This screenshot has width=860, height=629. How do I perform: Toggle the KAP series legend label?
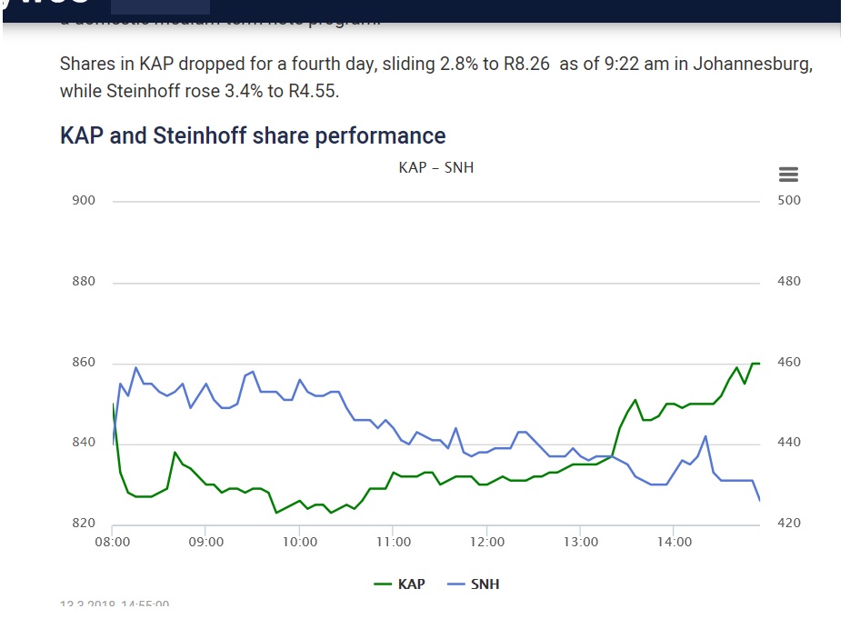[412, 584]
